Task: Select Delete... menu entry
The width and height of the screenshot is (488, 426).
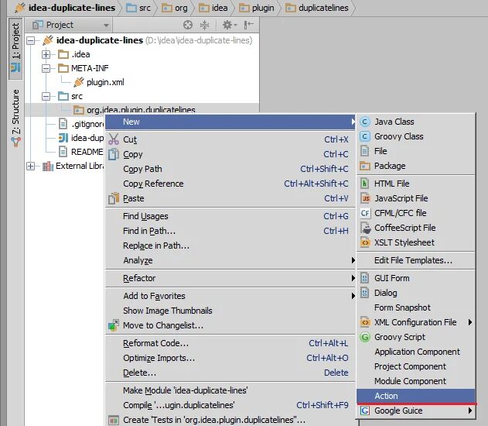Action: 230,373
